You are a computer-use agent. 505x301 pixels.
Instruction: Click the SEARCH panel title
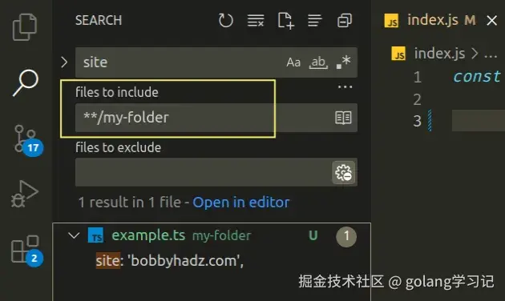(x=99, y=20)
